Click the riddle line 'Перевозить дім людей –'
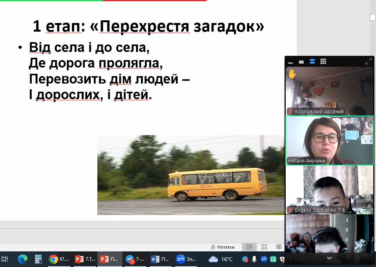This screenshot has width=376, height=267. tap(109, 79)
